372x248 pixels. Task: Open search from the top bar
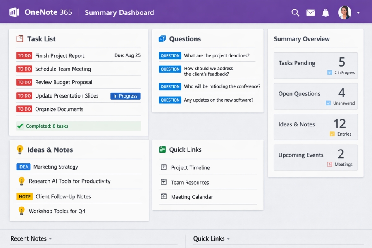[295, 12]
